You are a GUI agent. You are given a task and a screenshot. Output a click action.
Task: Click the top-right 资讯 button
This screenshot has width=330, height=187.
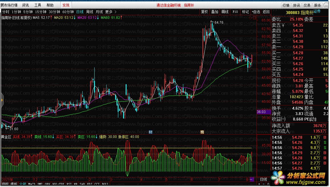(x=297, y=5)
